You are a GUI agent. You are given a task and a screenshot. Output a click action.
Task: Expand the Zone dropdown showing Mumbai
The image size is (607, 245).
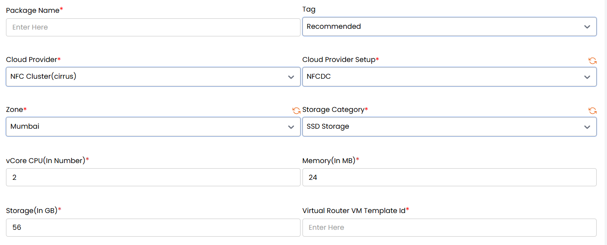153,127
